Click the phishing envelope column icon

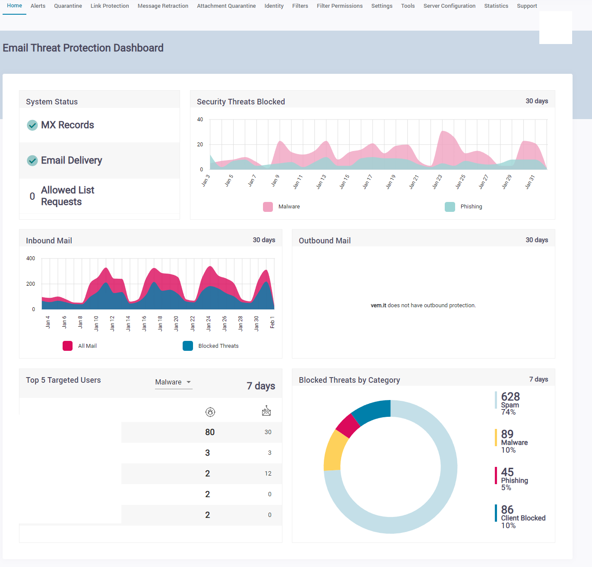coord(266,411)
